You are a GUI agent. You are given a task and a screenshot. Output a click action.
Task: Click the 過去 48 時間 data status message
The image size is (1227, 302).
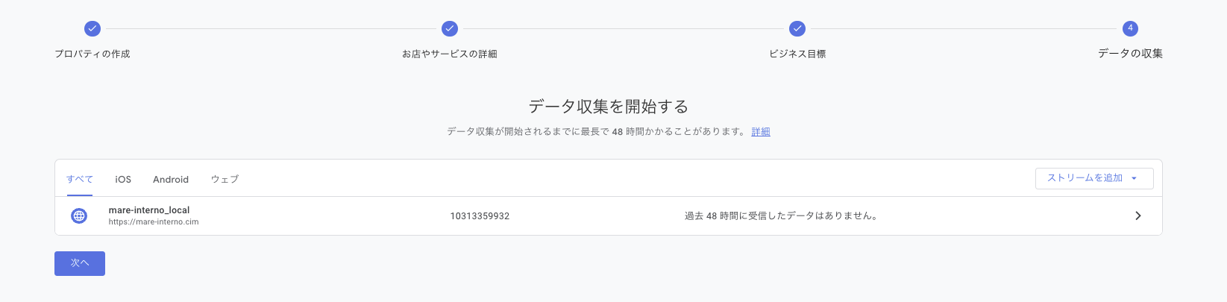(x=781, y=216)
